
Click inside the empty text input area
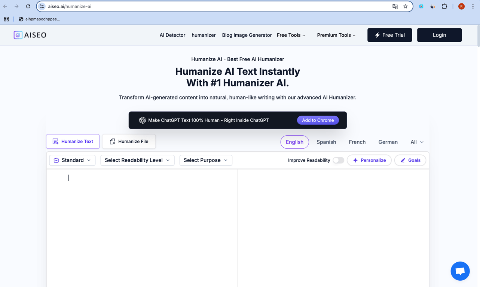pyautogui.click(x=142, y=209)
